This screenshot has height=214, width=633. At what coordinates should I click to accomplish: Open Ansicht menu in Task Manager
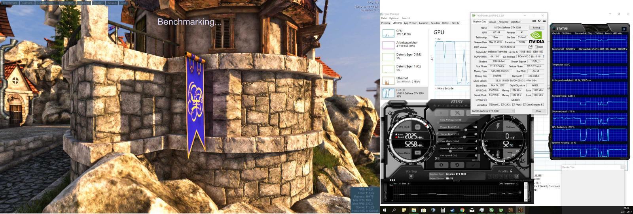pos(406,18)
